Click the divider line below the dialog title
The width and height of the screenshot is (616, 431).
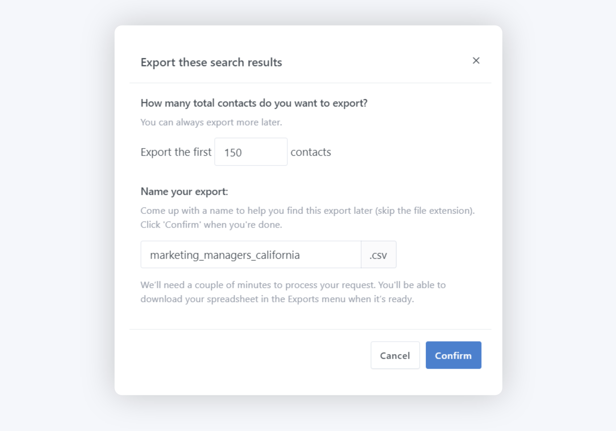coord(310,83)
